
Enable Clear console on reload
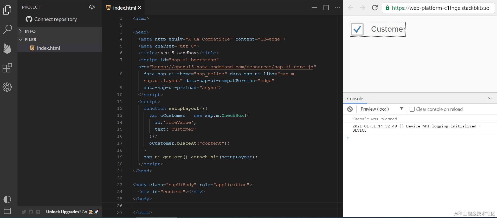(x=412, y=109)
